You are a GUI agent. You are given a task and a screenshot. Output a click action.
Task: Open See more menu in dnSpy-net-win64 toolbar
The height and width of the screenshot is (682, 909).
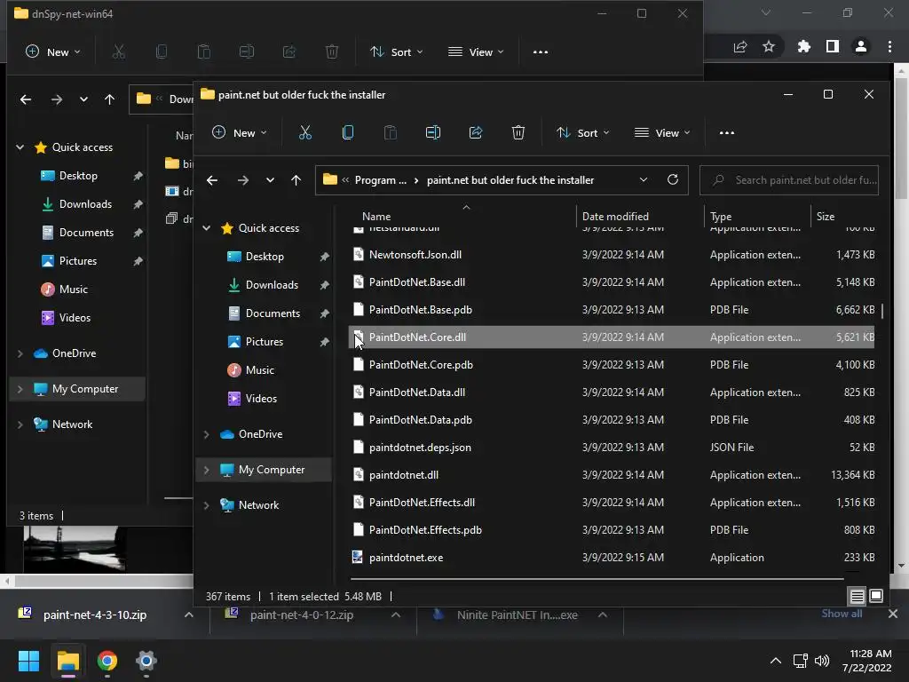[x=541, y=52]
